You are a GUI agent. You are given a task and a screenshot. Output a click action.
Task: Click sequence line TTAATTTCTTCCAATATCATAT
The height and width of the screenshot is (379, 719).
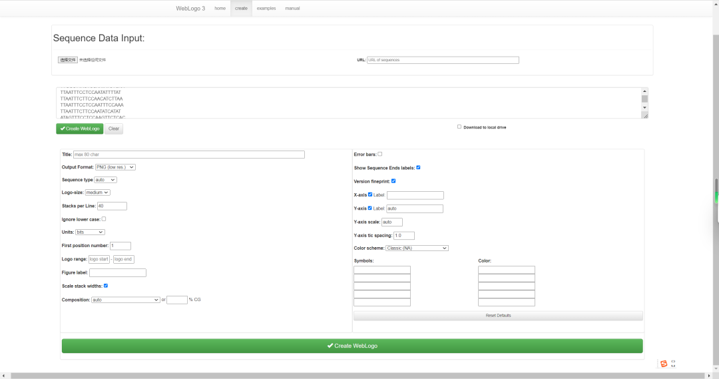91,111
